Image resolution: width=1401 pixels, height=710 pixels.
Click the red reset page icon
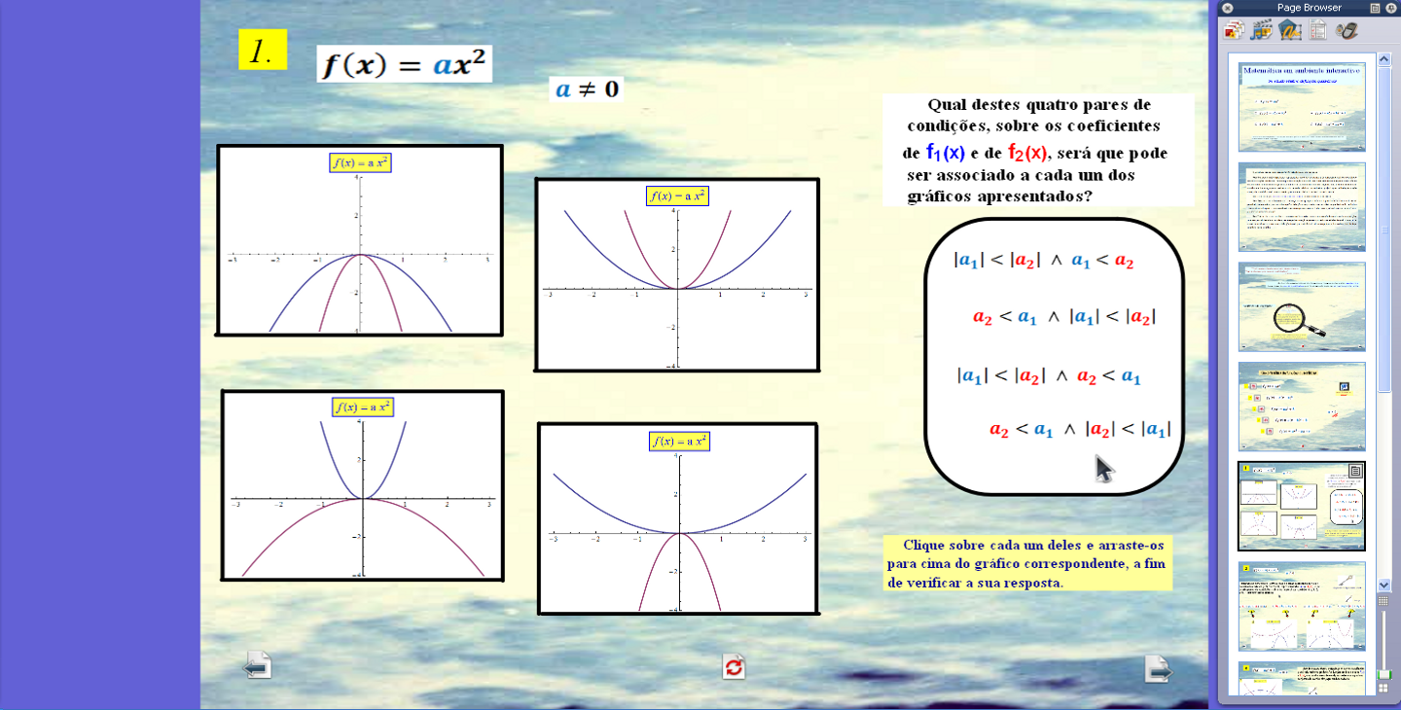[x=734, y=666]
